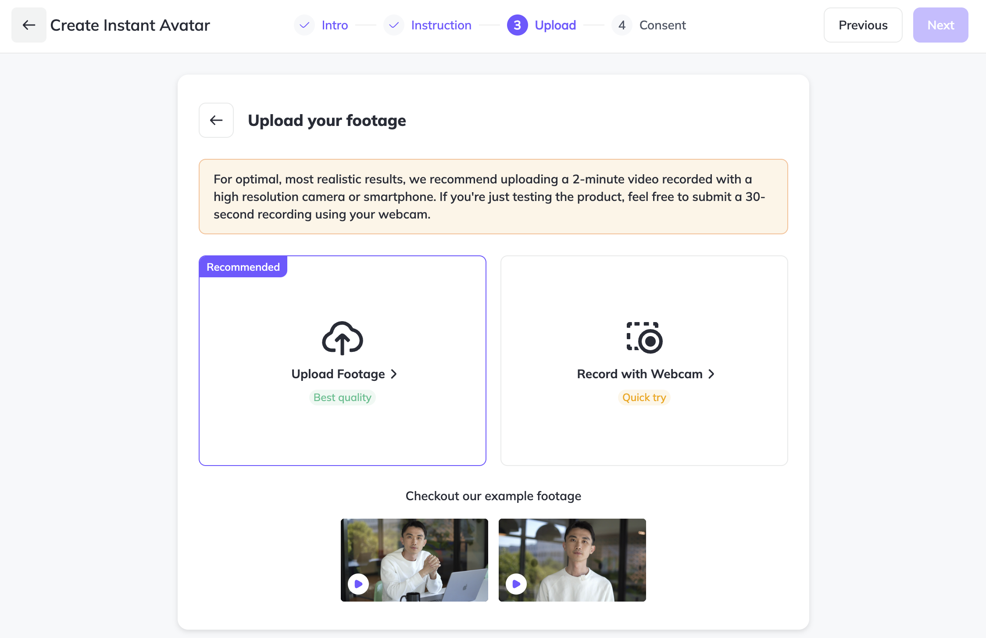Screen dimensions: 986x638
Task: Click the Instruction step checkmark icon
Action: pos(394,25)
